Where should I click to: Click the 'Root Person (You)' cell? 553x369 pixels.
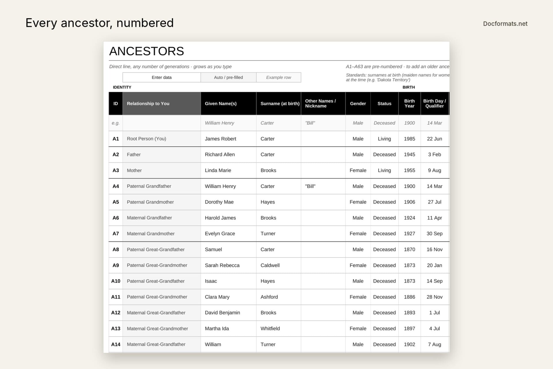(x=162, y=139)
